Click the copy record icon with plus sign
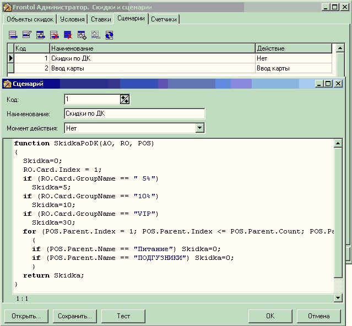 tap(82, 35)
